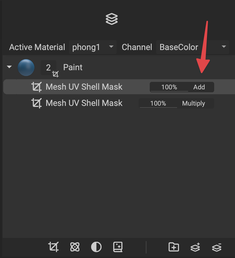Click the 100% opacity slider of the Add mask
235x258 pixels.
(x=169, y=87)
